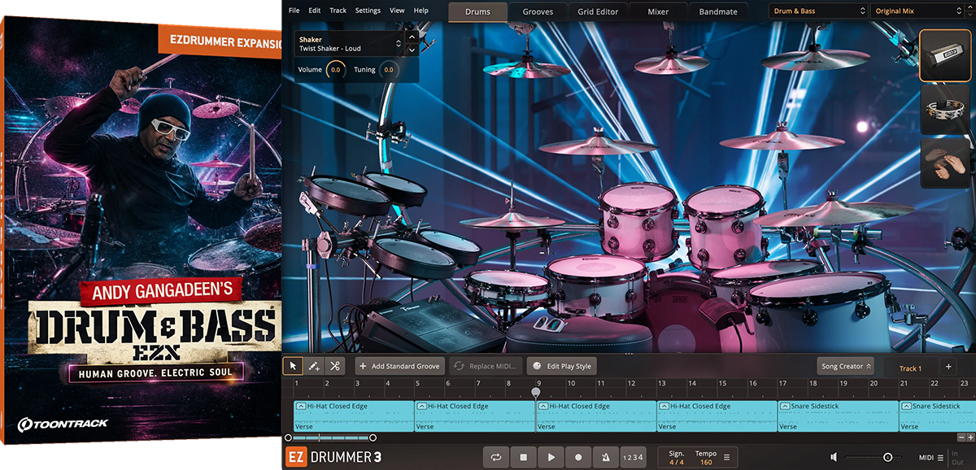
Task: Click the next shaker articulation down arrow
Action: click(412, 50)
